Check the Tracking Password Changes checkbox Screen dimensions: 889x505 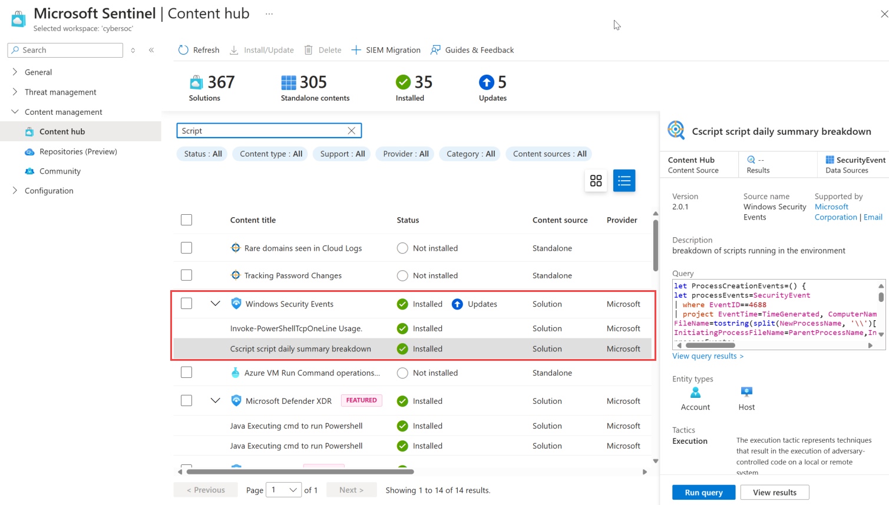pos(186,275)
